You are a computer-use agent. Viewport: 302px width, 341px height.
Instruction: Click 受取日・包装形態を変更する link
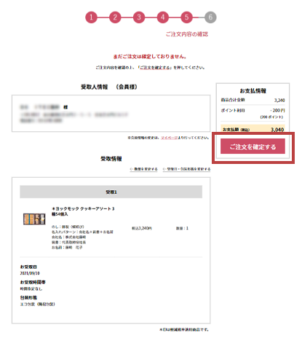186,169
